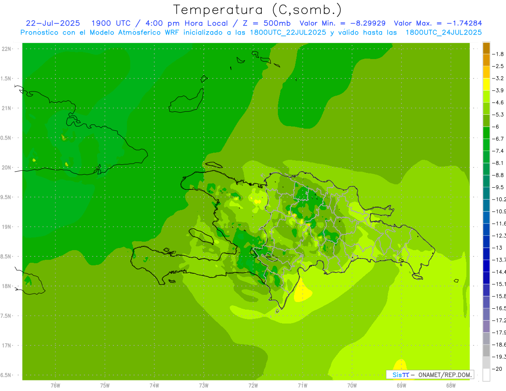
Task: Click the '17N' latitude axis label
Action: (6, 345)
